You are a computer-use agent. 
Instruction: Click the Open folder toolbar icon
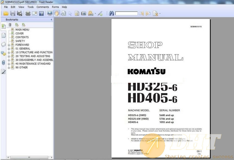[x=6, y=13]
